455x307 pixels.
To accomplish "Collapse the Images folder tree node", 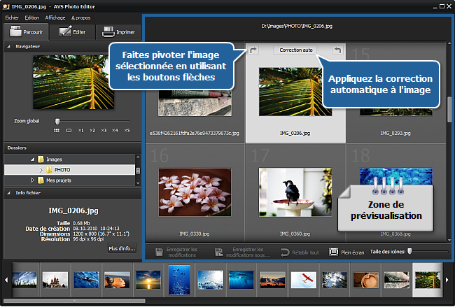I will 32,159.
